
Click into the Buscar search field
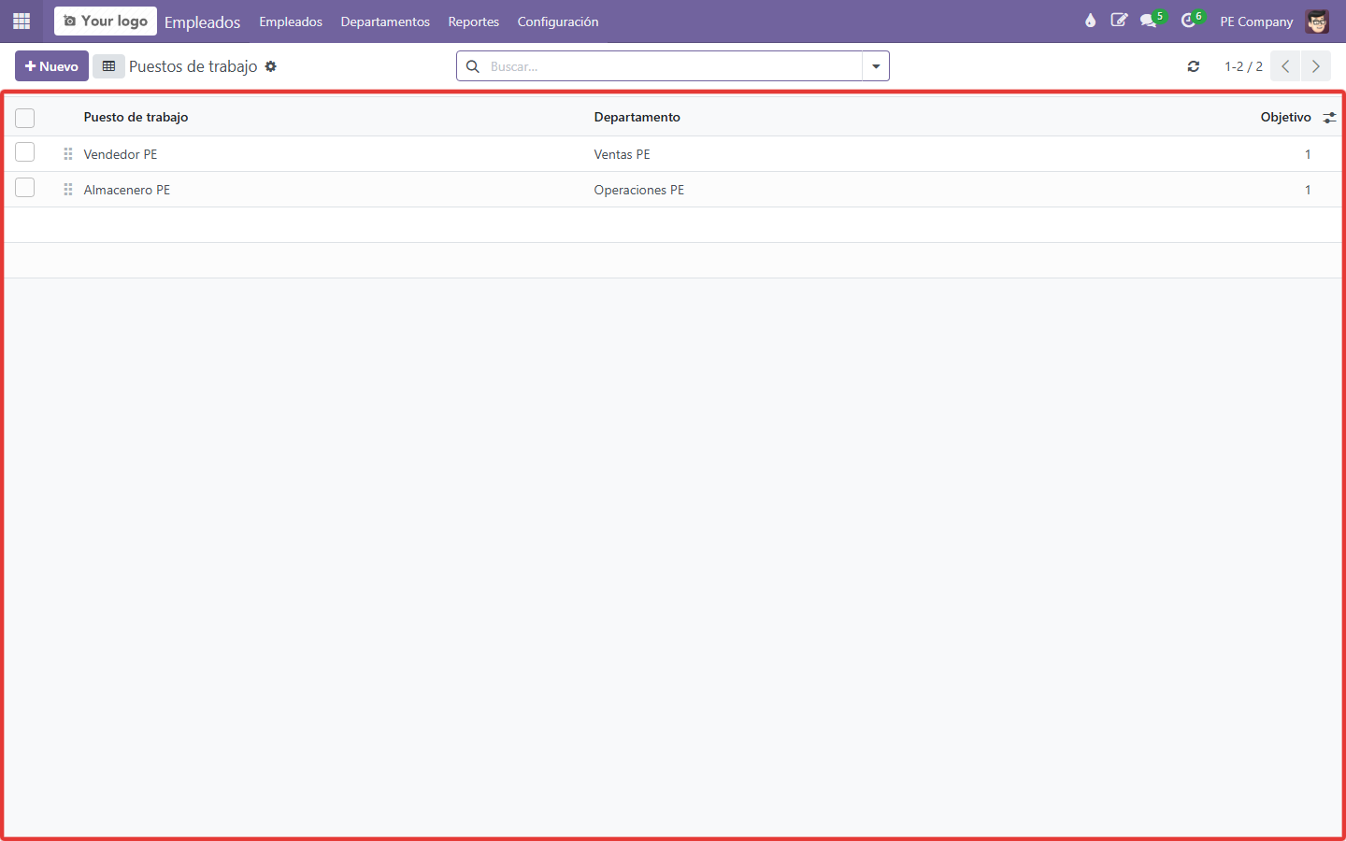click(673, 66)
